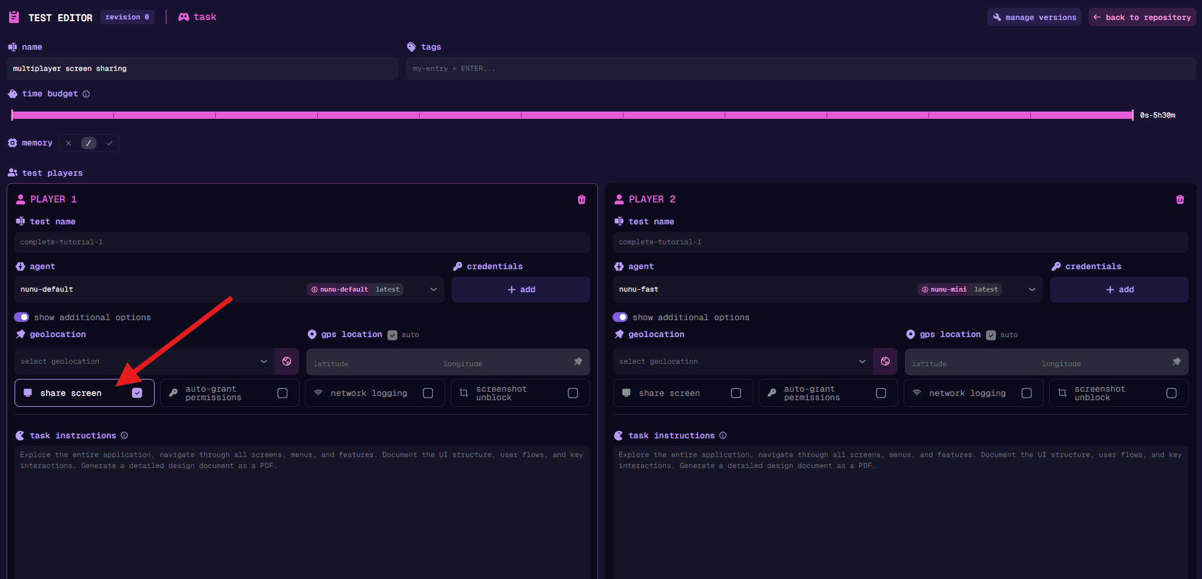Select the memory slash option

(89, 143)
